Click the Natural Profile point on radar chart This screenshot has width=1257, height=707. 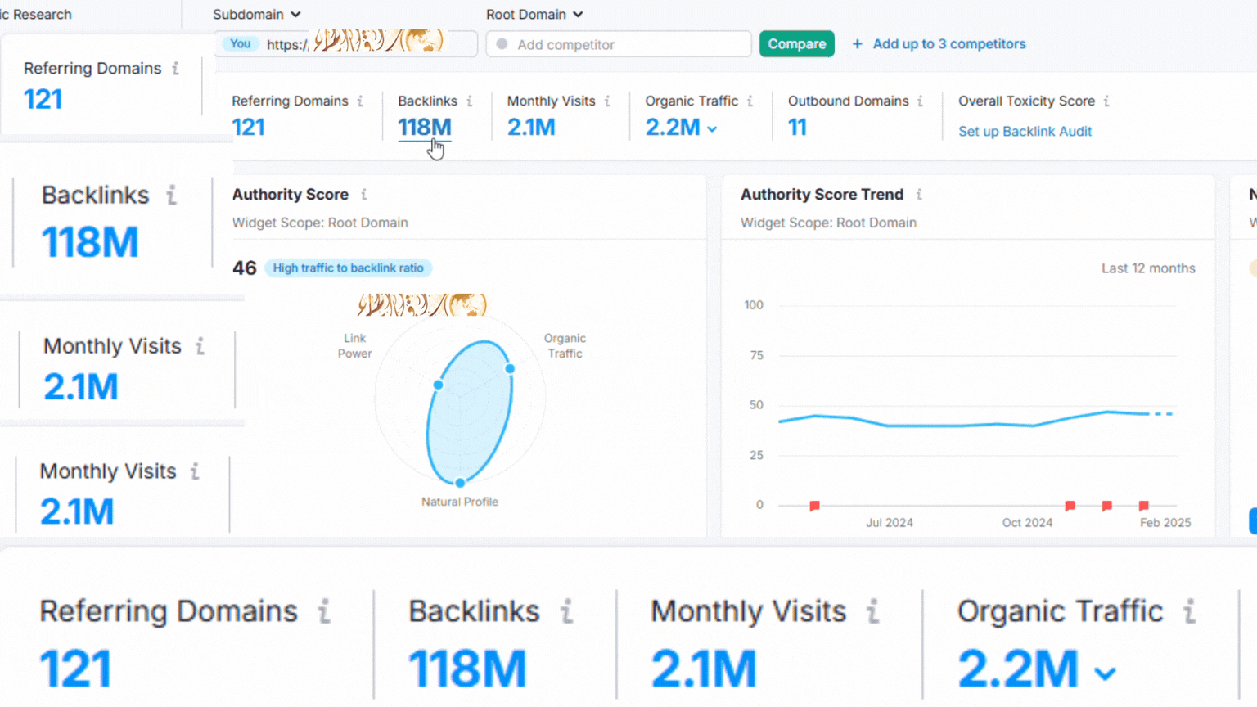click(460, 483)
